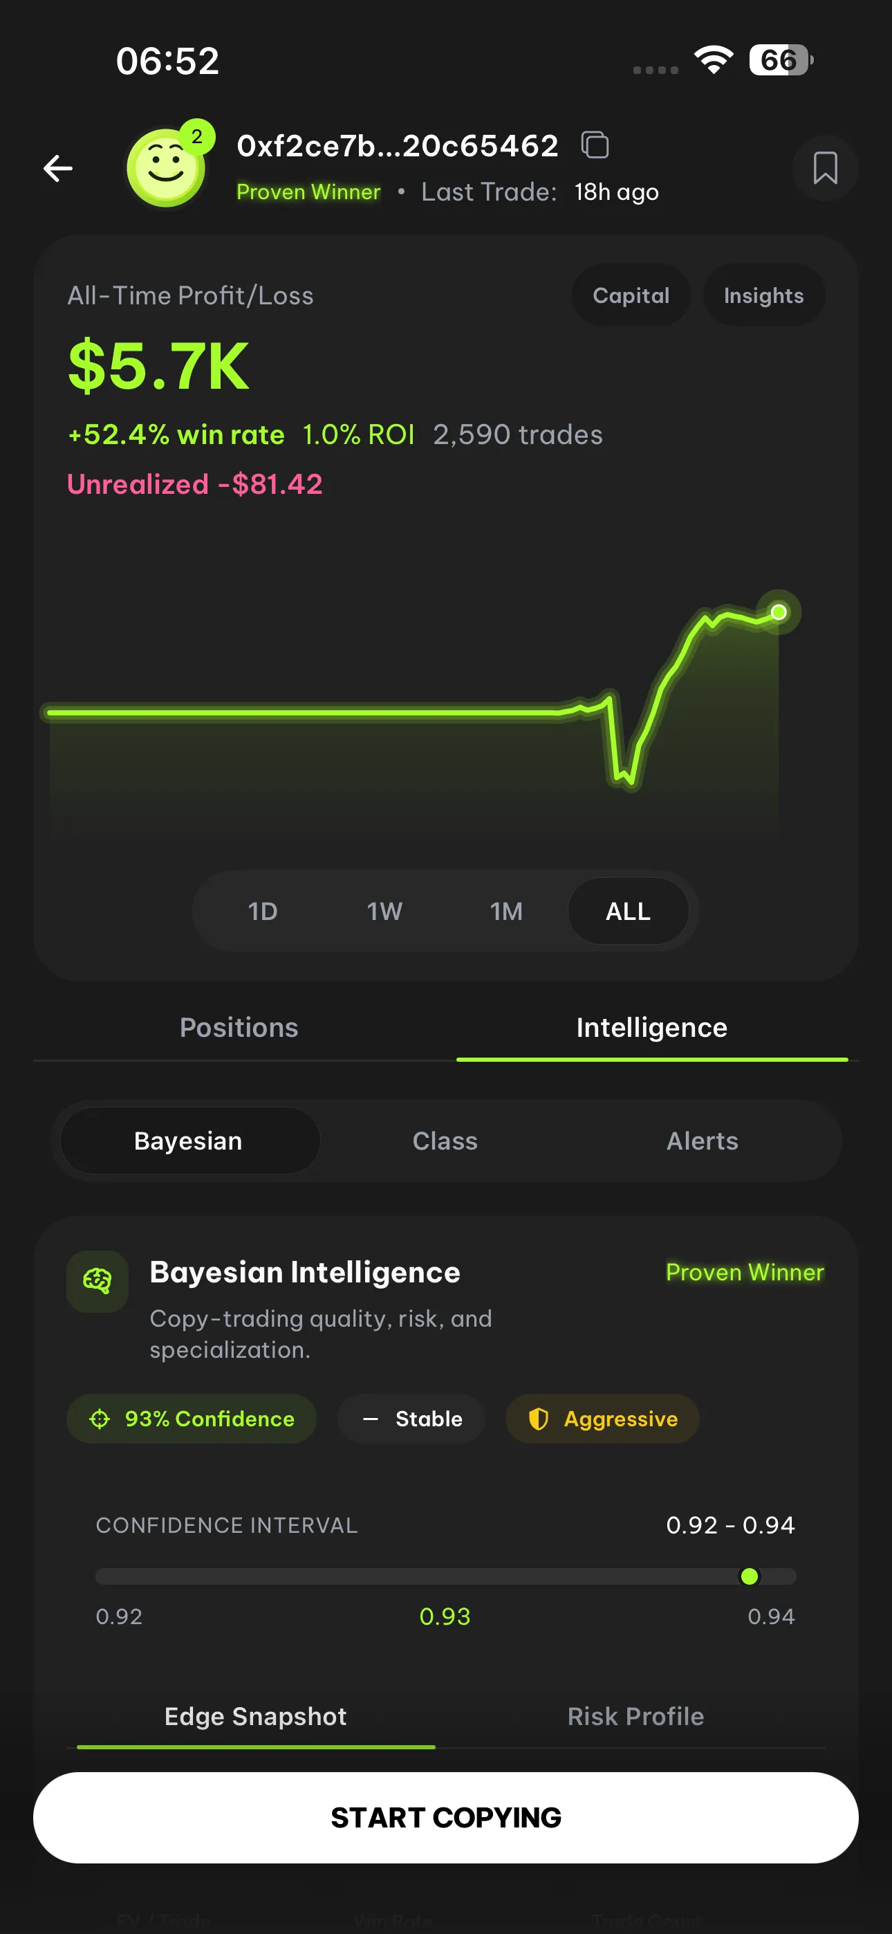Click the shield icon next to Aggressive
Image resolution: width=892 pixels, height=1934 pixels.
539,1418
